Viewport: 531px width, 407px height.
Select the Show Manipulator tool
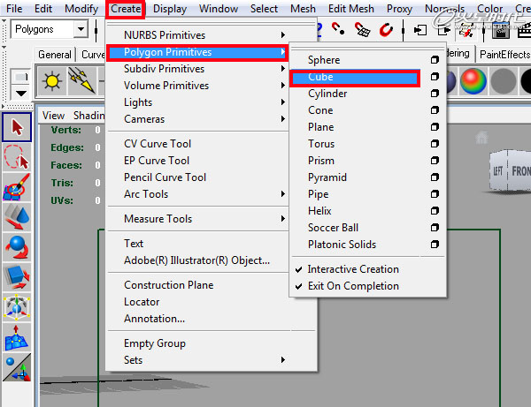point(17,367)
